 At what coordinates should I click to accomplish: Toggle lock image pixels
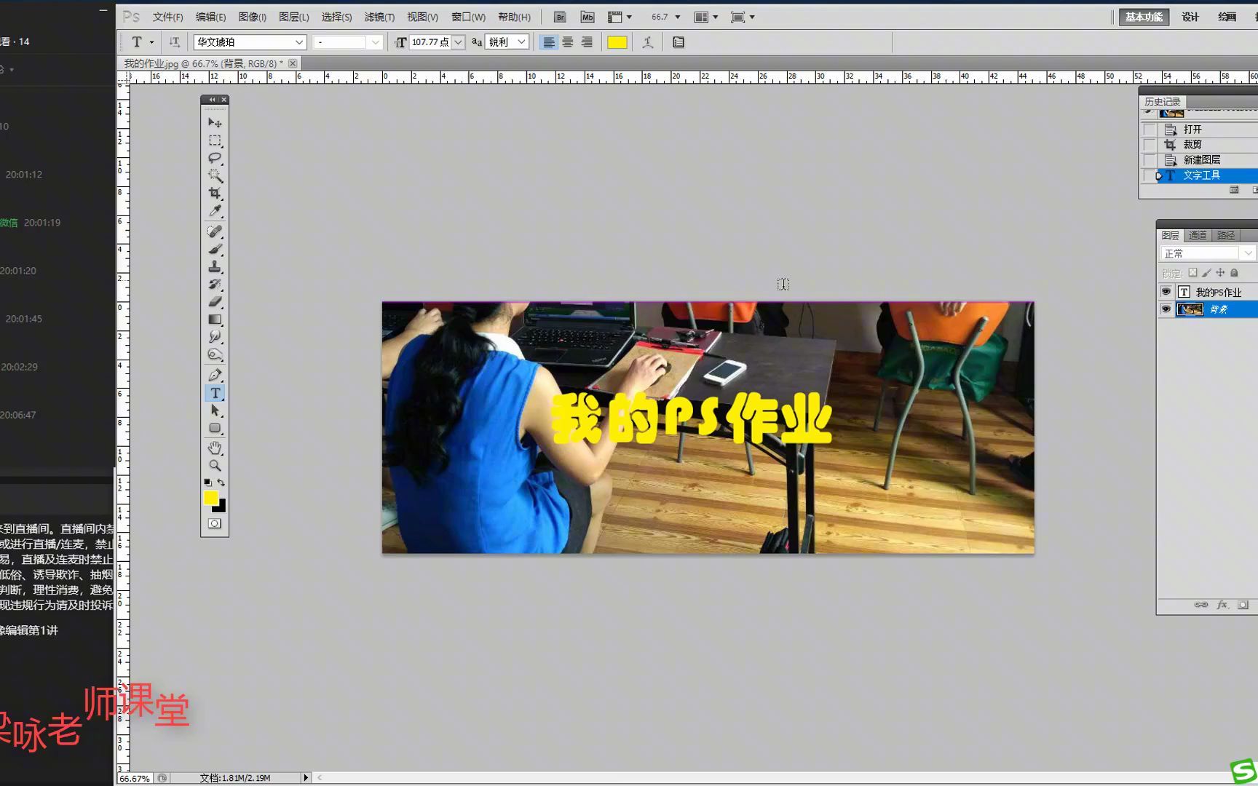click(1206, 273)
